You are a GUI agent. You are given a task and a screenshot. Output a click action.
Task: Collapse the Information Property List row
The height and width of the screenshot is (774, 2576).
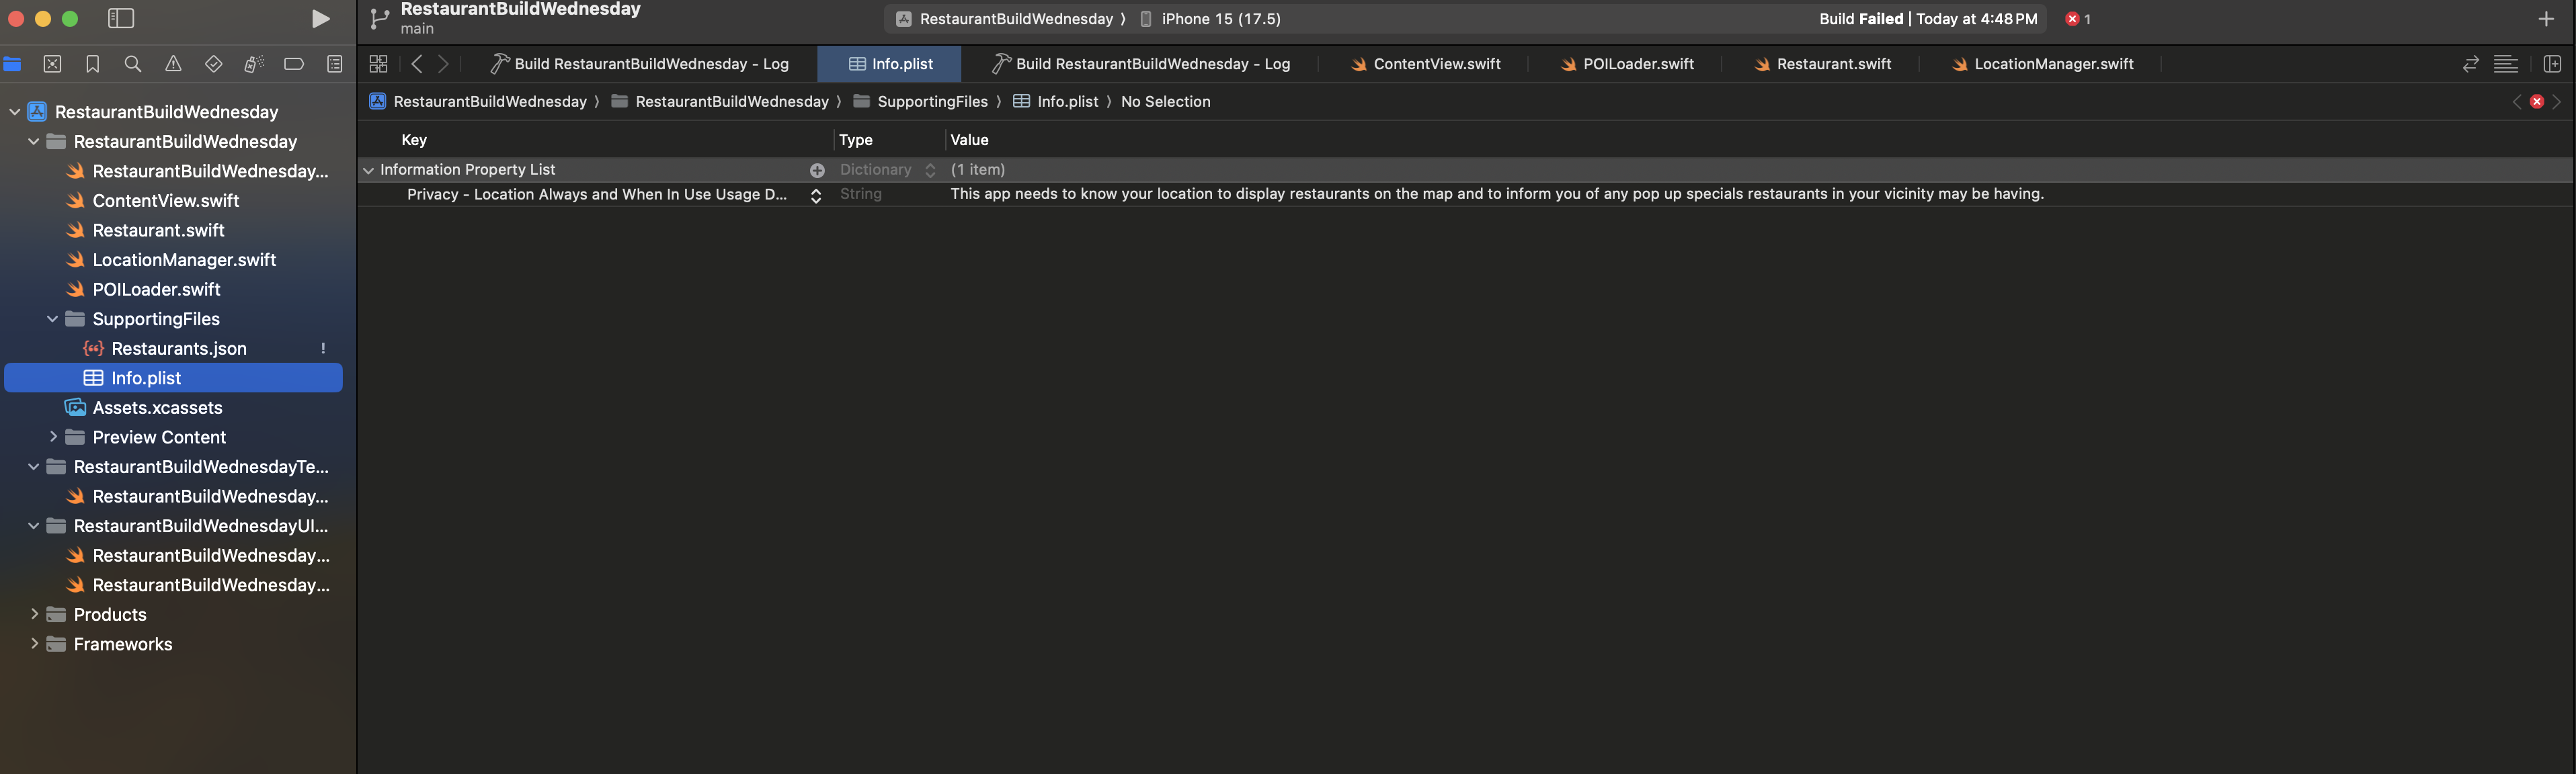click(369, 170)
